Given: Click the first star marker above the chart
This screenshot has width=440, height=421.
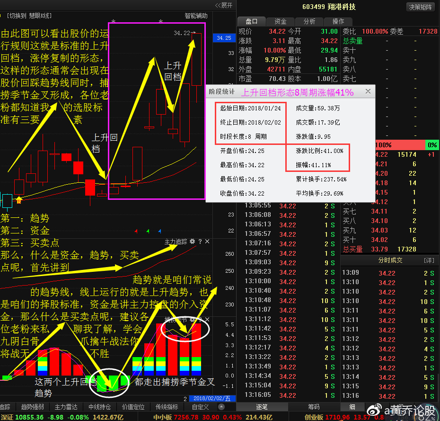Looking at the screenshot, I should tap(114, 21).
